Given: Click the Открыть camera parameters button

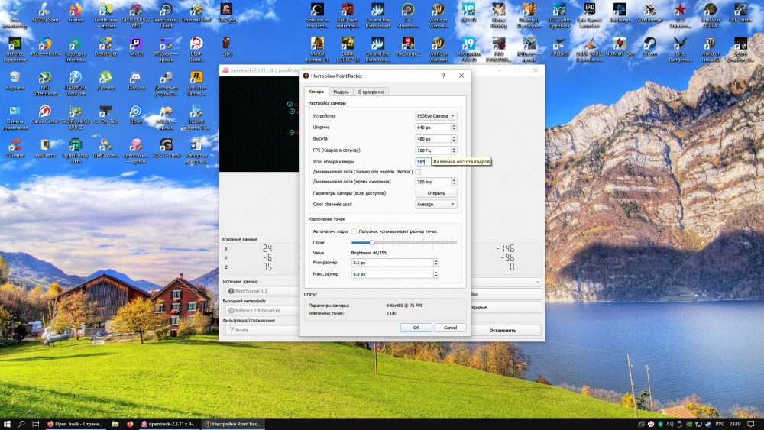Looking at the screenshot, I should [435, 193].
